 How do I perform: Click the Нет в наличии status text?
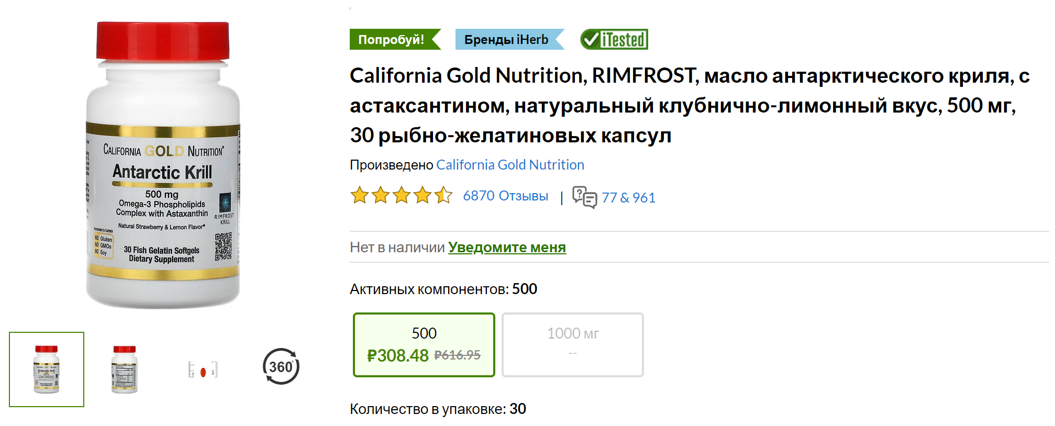click(397, 247)
